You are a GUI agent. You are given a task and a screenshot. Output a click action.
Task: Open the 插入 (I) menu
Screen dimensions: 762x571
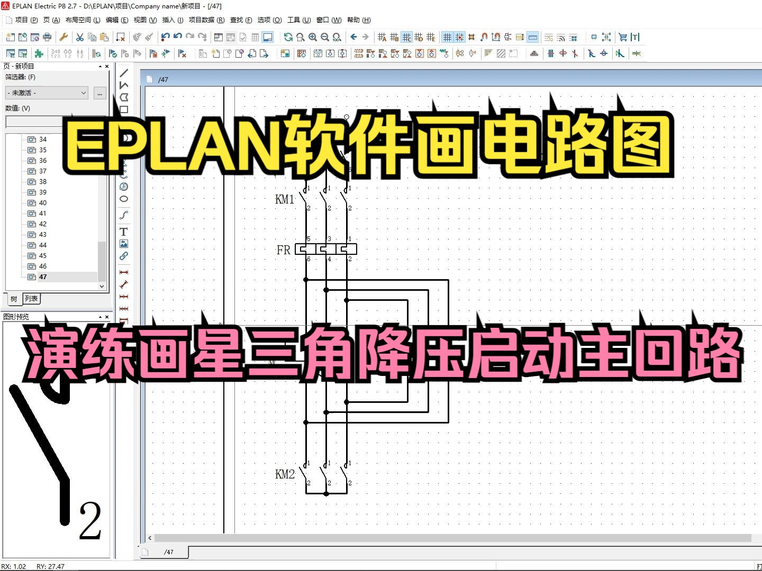point(173,20)
